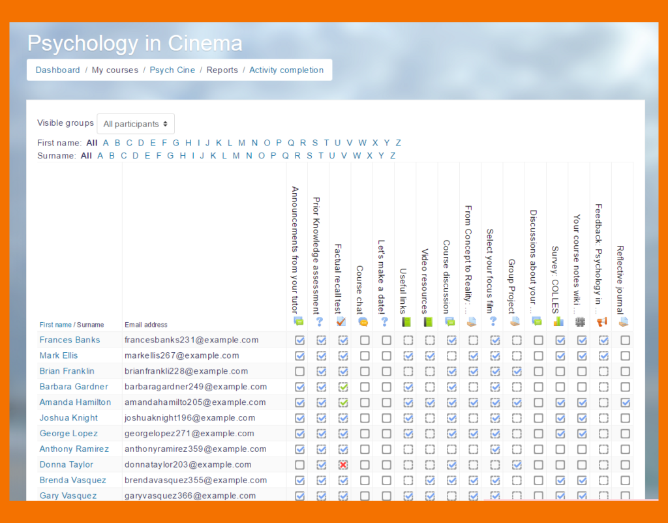
Task: Go to Psych Cine in the breadcrumb
Action: 172,70
